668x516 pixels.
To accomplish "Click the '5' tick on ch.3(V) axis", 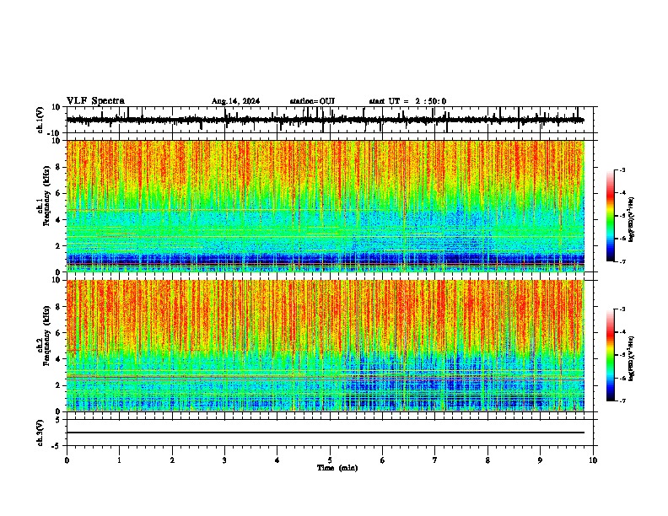I will click(59, 420).
